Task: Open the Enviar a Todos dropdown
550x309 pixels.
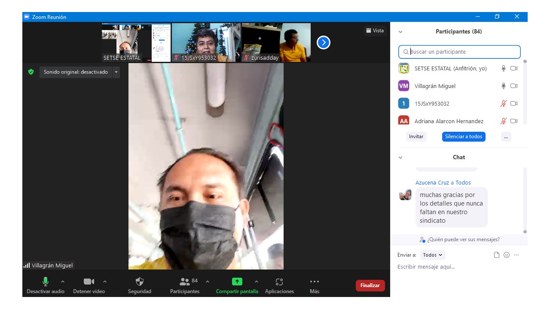Action: coord(433,255)
